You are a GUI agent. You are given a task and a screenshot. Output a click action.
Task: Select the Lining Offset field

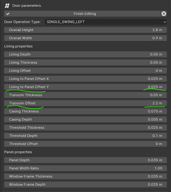(x=85, y=71)
